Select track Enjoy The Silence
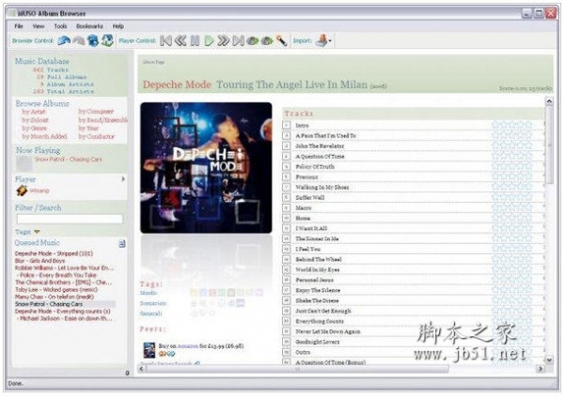 pyautogui.click(x=318, y=290)
